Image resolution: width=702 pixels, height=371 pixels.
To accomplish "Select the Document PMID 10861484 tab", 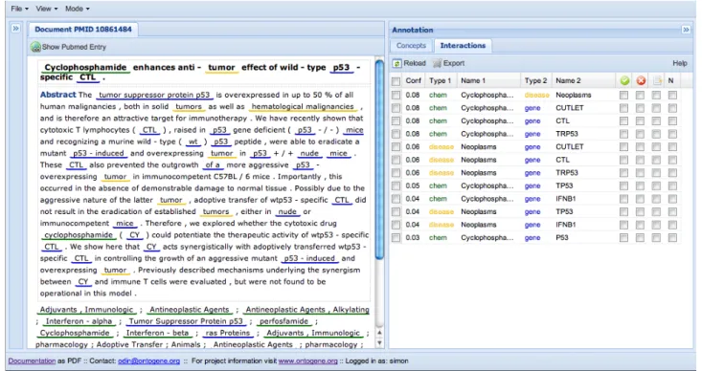I will (x=83, y=30).
